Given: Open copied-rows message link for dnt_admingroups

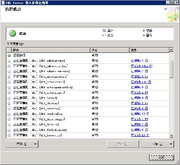Looking at the screenshot, I should [x=139, y=61].
